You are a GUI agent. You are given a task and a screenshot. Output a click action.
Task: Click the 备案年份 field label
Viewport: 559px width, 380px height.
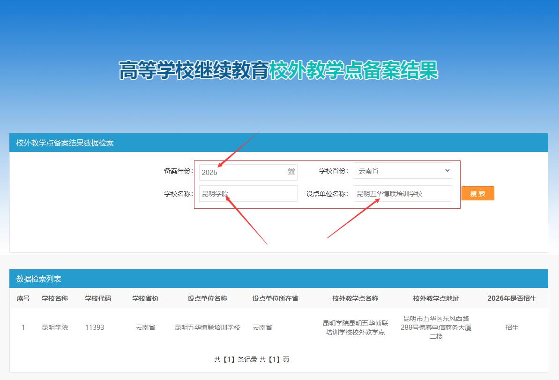point(178,171)
